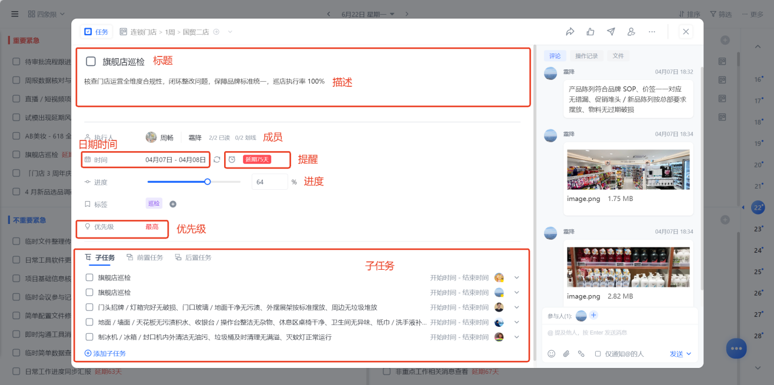Click the progress slider handle
774x385 pixels.
(x=208, y=182)
